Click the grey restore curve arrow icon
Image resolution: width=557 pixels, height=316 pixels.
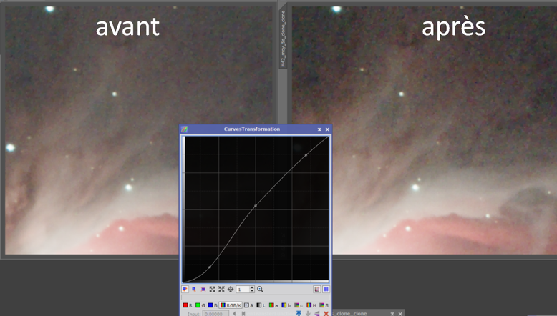(x=308, y=313)
